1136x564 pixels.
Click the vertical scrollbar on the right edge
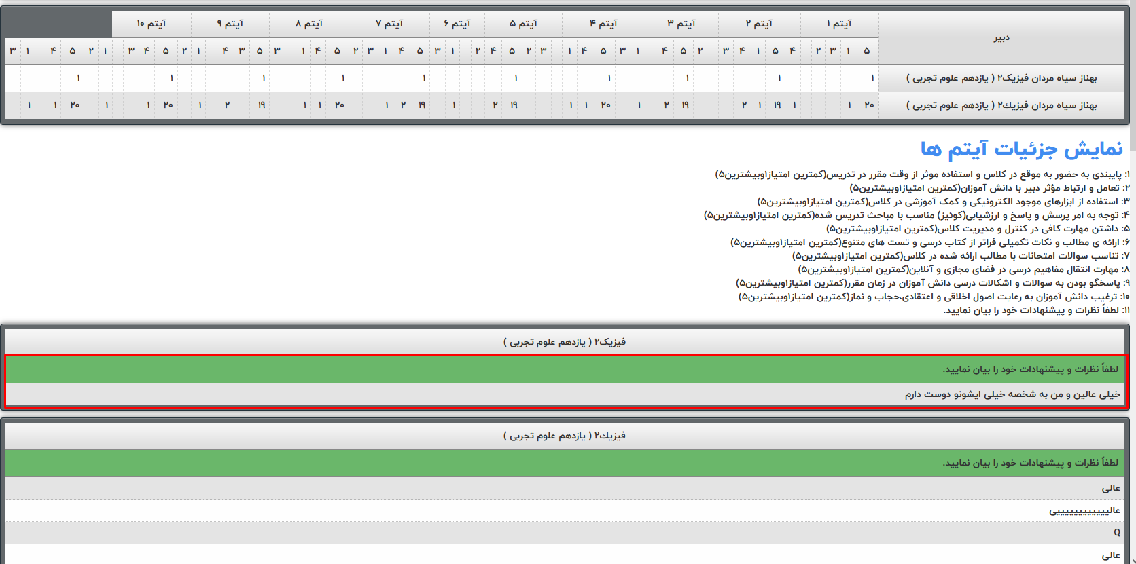[x=1133, y=271]
